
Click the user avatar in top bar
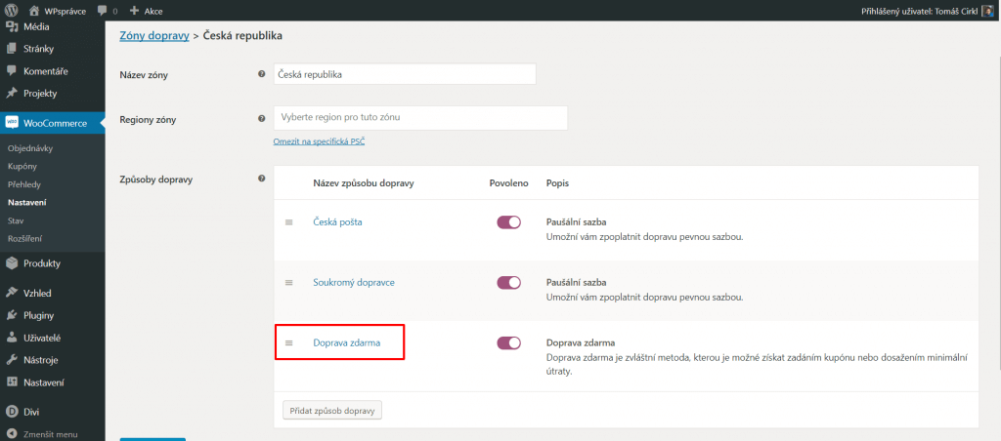(987, 11)
